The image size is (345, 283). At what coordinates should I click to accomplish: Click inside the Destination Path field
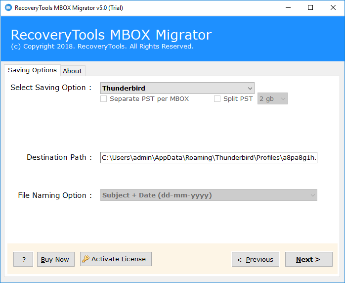pos(209,157)
